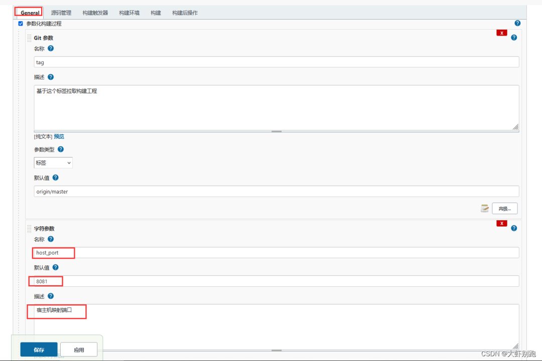Click help icon next to Git 默认值
The height and width of the screenshot is (361, 542).
55,177
